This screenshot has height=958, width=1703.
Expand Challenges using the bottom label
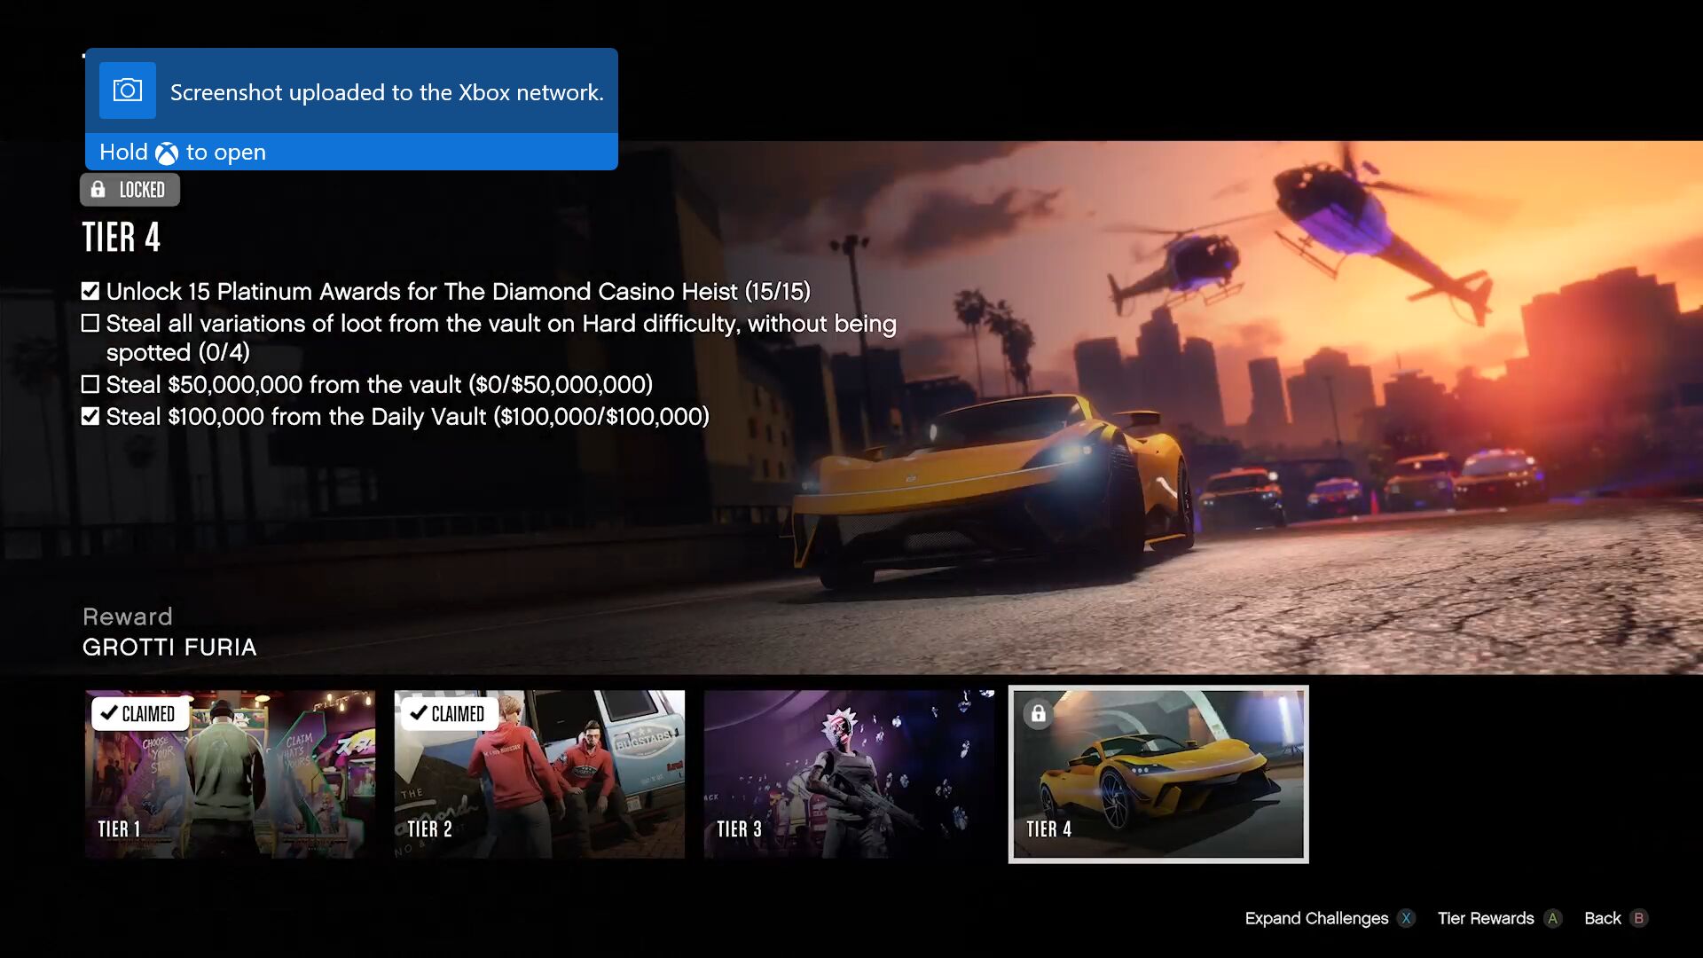pyautogui.click(x=1316, y=918)
